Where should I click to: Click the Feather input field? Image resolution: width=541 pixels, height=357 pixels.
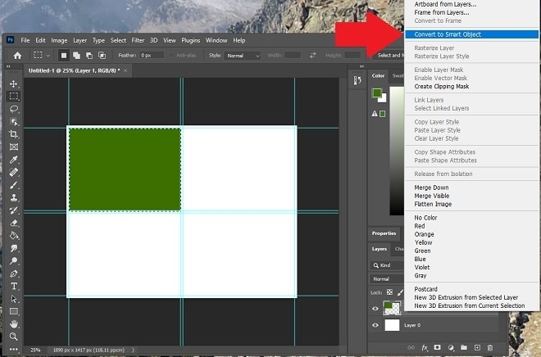pos(152,55)
